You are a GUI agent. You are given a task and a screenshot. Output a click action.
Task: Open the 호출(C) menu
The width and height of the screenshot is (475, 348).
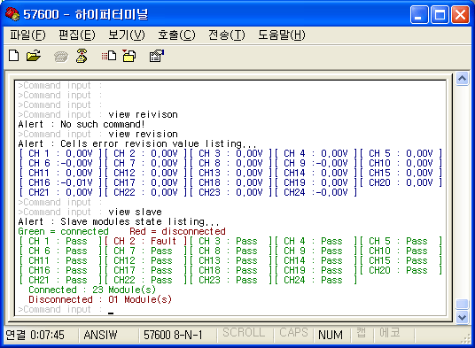pos(176,35)
